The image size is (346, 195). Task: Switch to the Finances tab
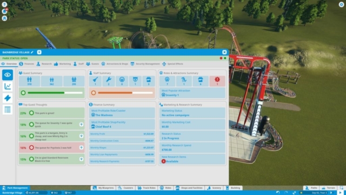[26, 64]
